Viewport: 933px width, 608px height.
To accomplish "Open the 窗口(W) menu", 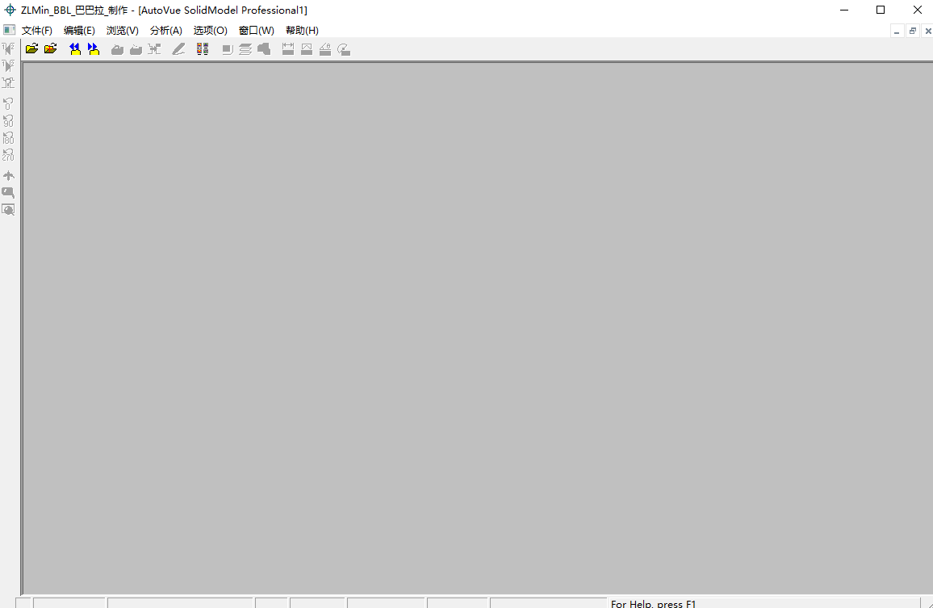I will 257,31.
